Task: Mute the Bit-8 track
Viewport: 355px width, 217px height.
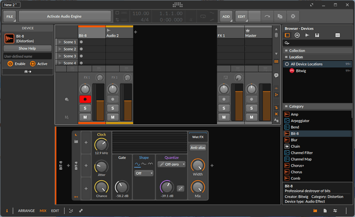Action: (85, 117)
